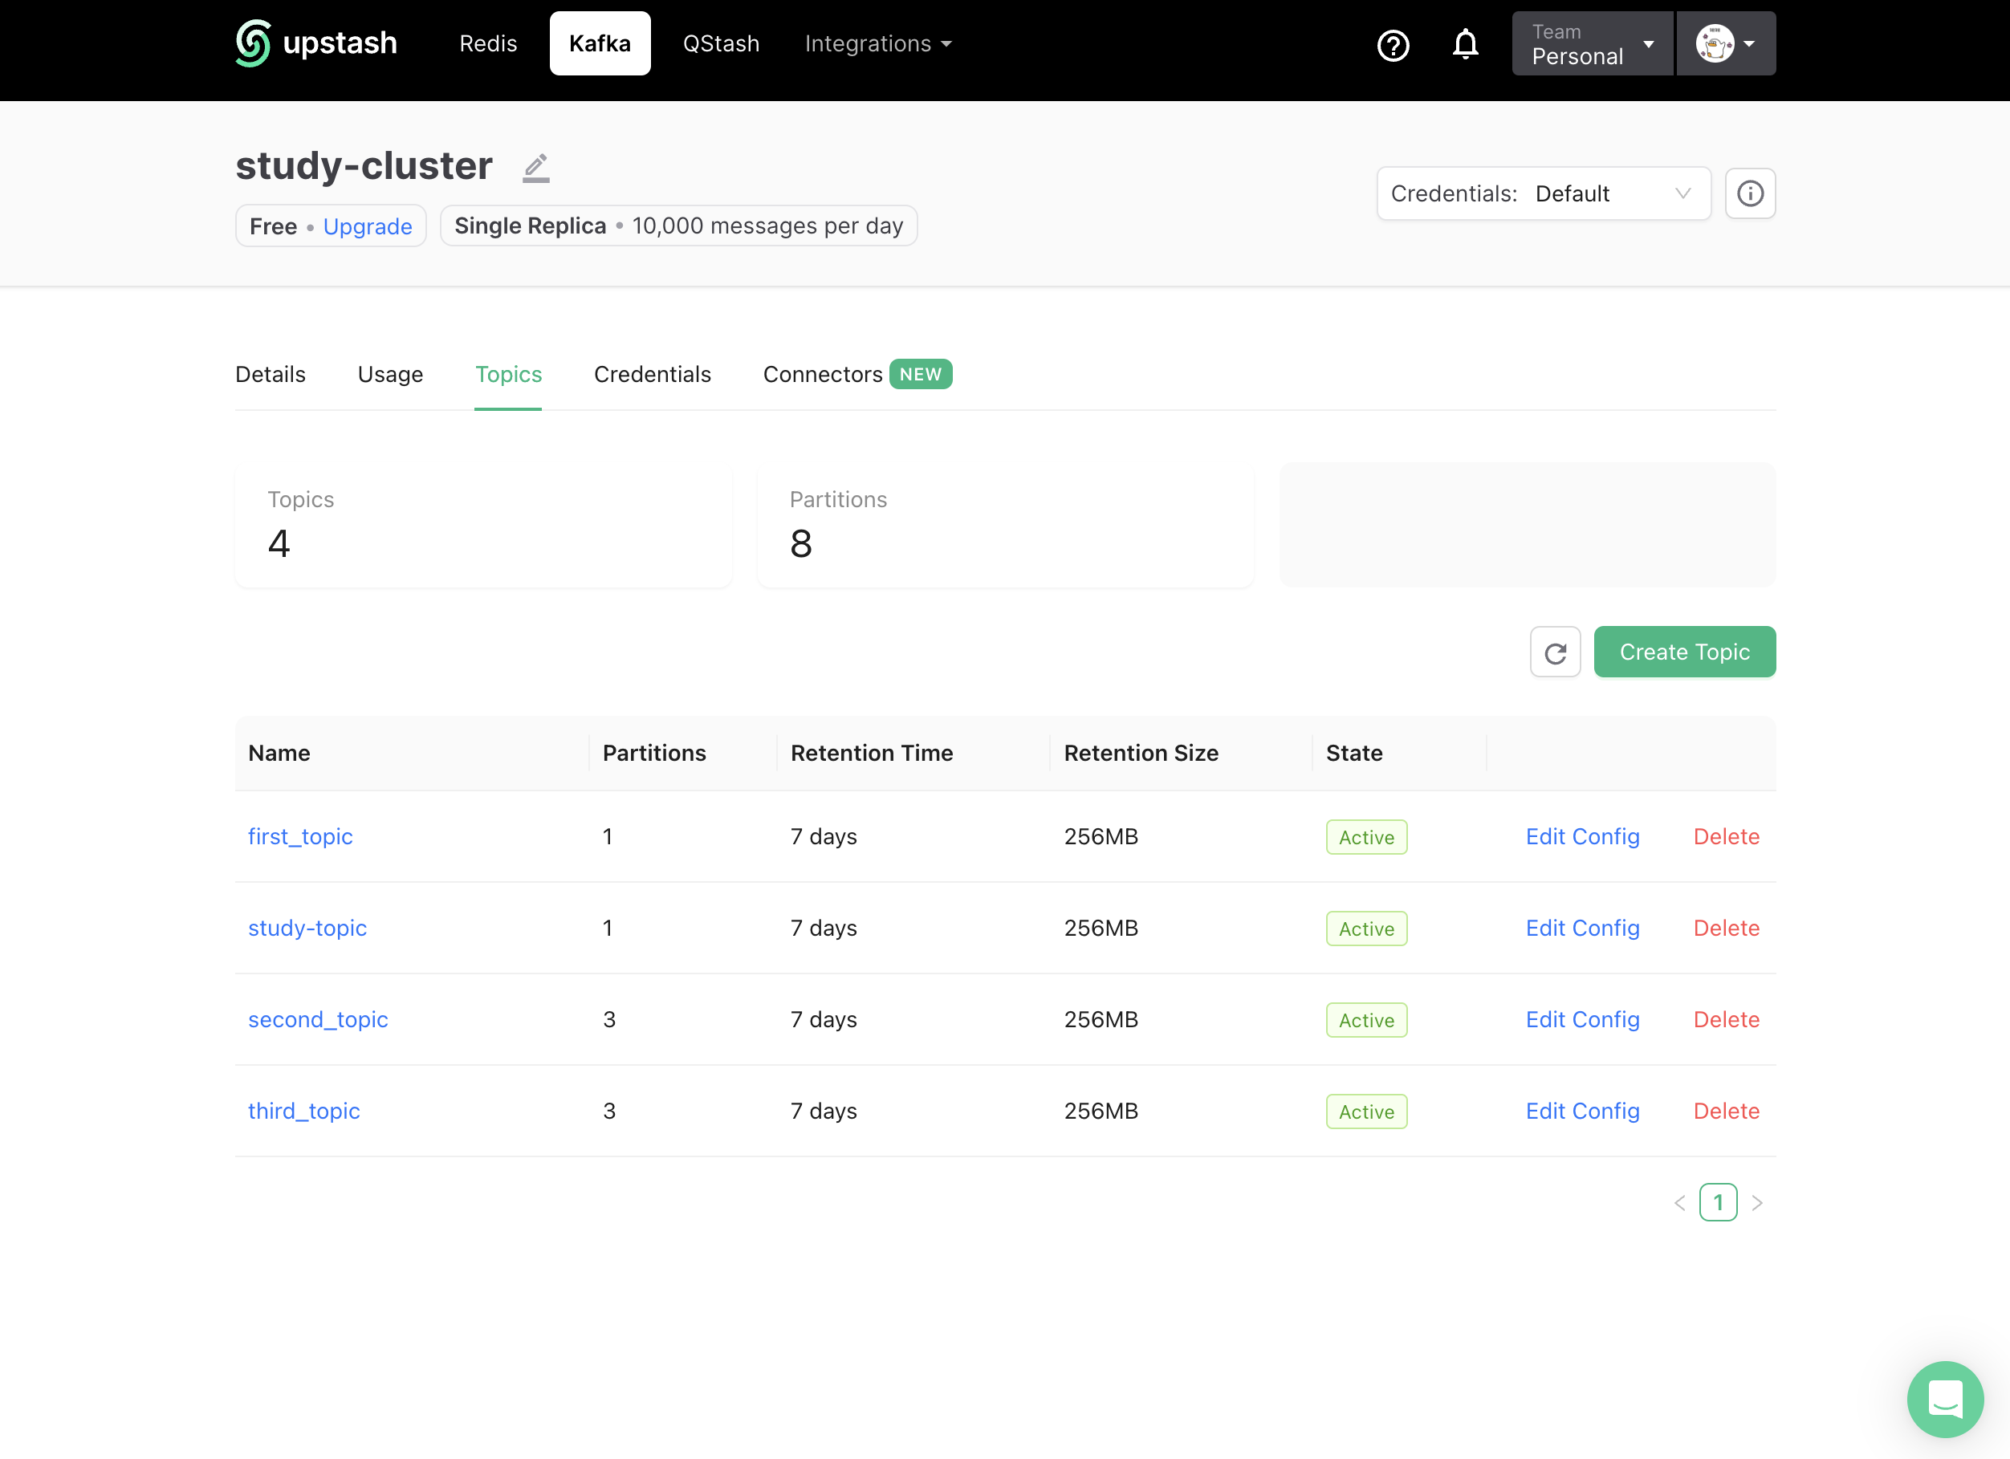2010x1459 pixels.
Task: Click the Active badge for second_topic
Action: click(1365, 1020)
